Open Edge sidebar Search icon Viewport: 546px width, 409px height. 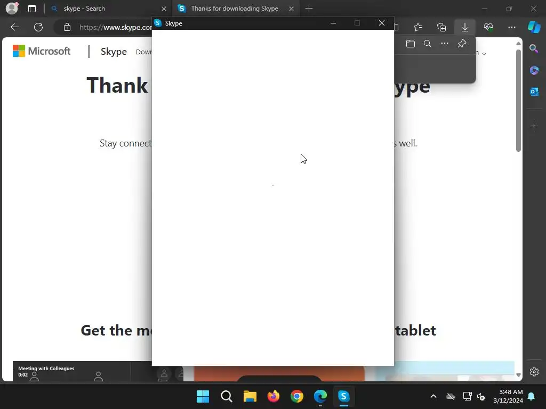click(x=534, y=48)
